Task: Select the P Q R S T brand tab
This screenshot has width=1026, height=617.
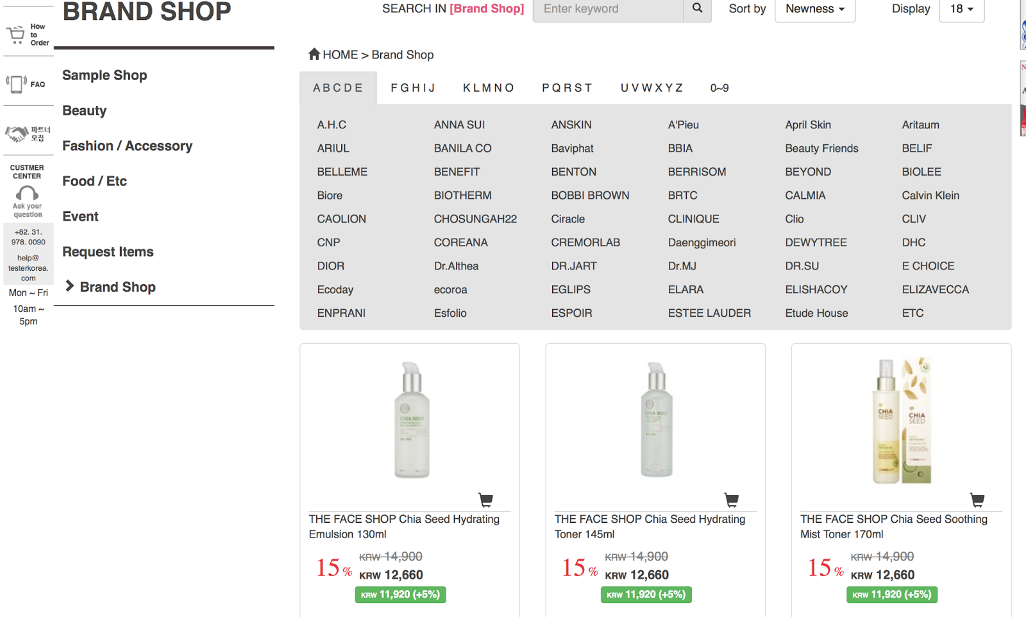Action: 567,88
